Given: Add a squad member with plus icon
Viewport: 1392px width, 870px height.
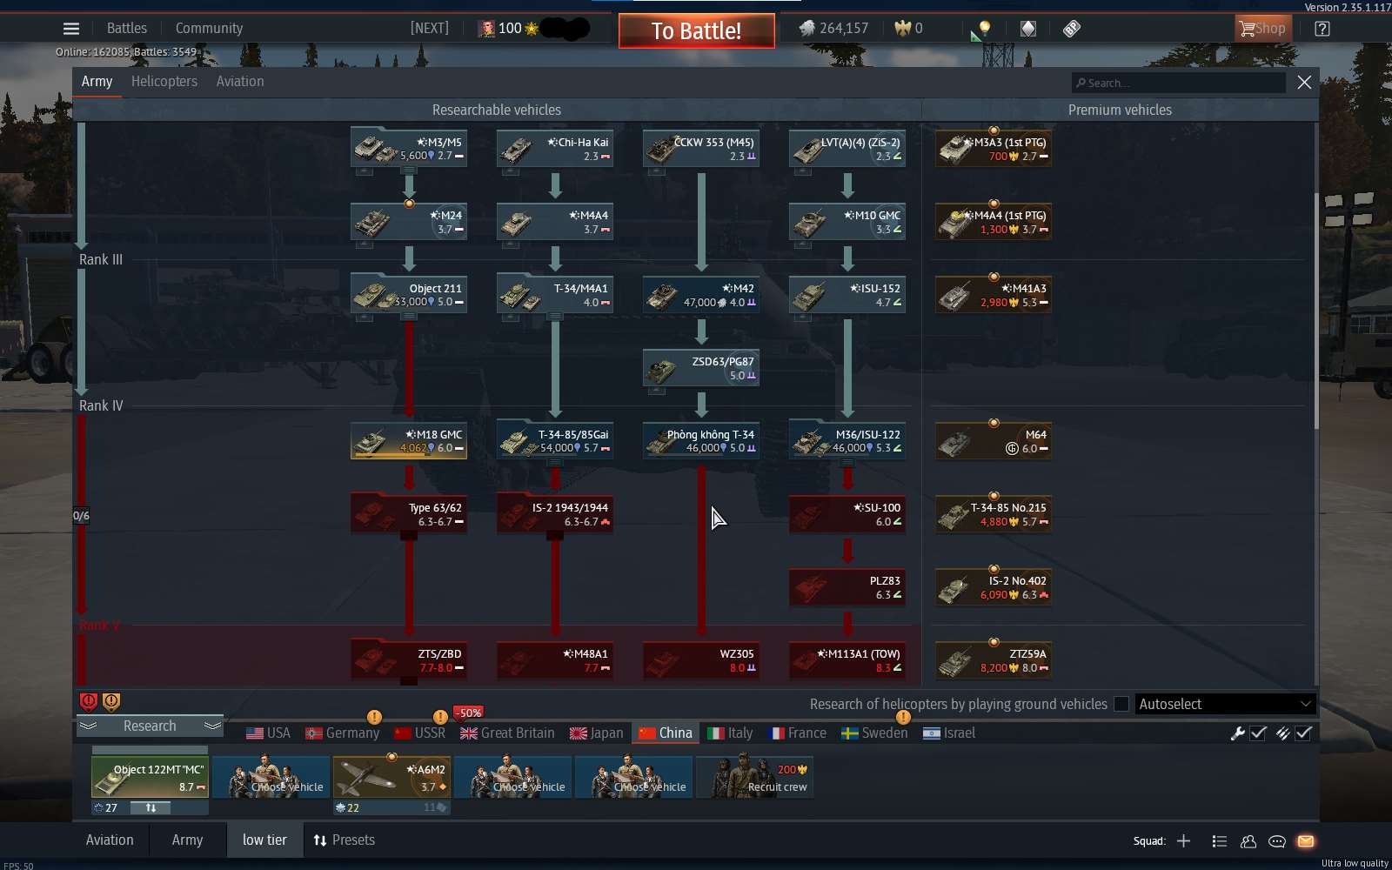Looking at the screenshot, I should pyautogui.click(x=1183, y=840).
